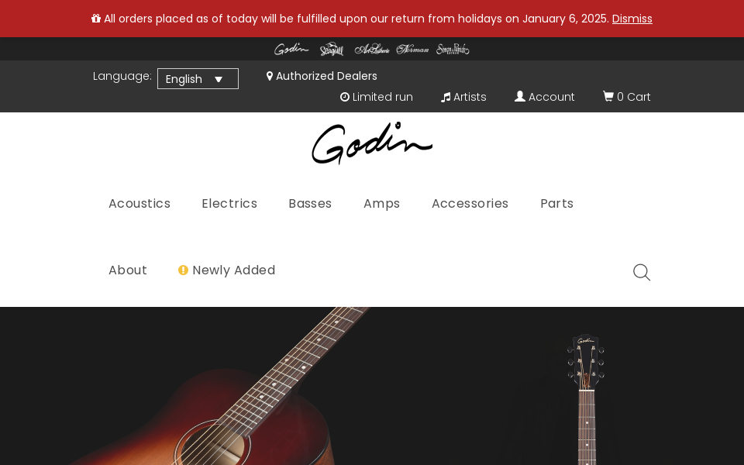Open the Account section via person icon
Screen dimensions: 744x465
(519, 96)
